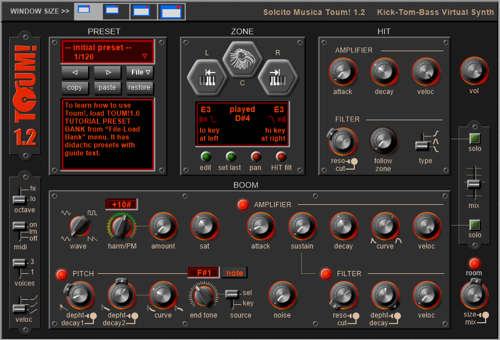Click the noise knob

click(282, 295)
